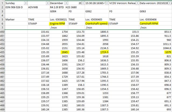Select the 03N 906 026 D cell
Image resolution: width=172 pixels, height=112 pixels.
point(16,7)
